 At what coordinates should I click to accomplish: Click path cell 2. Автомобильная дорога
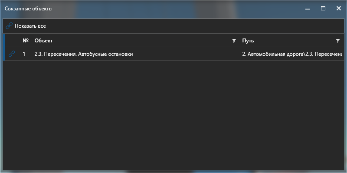click(291, 54)
